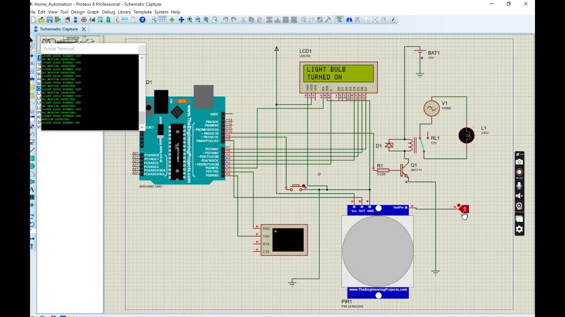This screenshot has width=565, height=317.
Task: Click Virtual Terminal scrollbar down arrow
Action: pyautogui.click(x=142, y=127)
